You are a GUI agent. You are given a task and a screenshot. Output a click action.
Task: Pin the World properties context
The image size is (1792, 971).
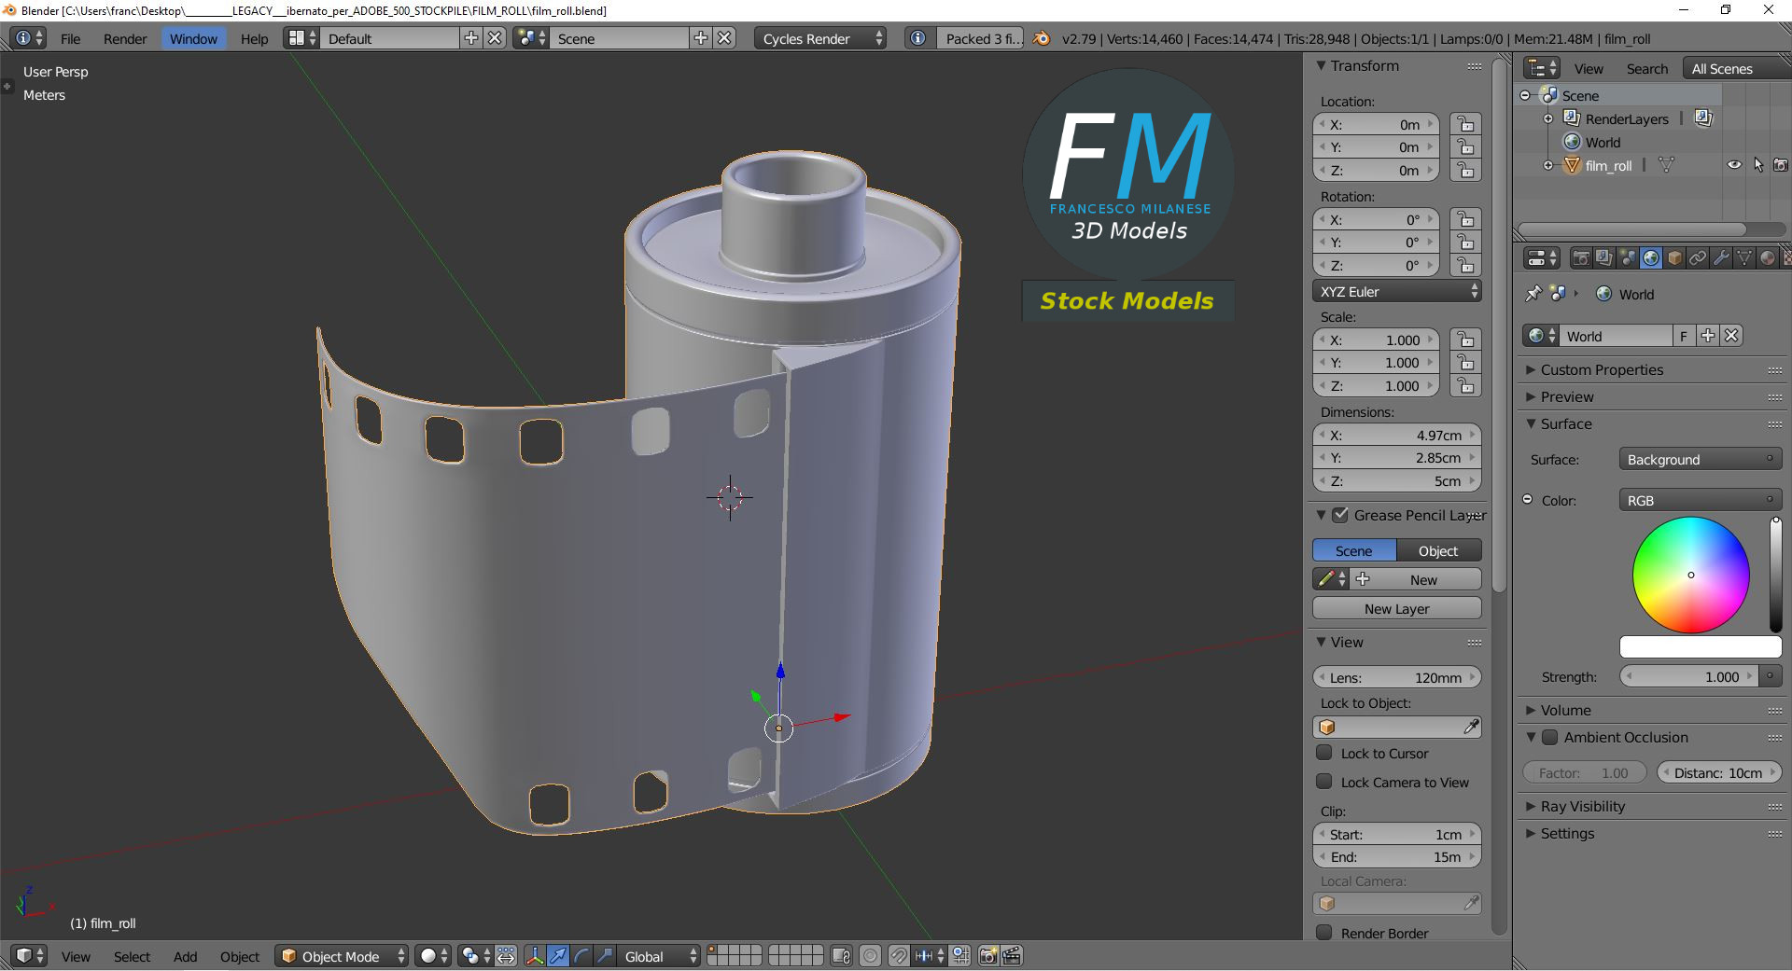point(1533,294)
